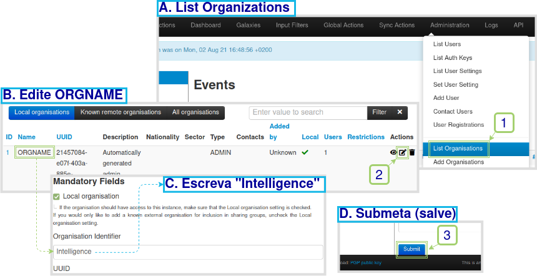537x276 pixels.
Task: Click the Filter button
Action: tap(380, 112)
